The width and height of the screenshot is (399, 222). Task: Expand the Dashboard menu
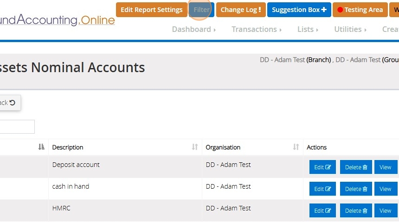click(x=194, y=29)
